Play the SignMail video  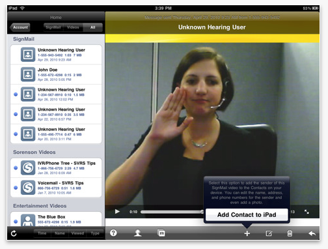click(117, 211)
